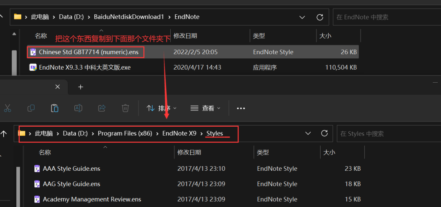The image size is (441, 207).
Task: Open the three-dot more options menu
Action: (x=241, y=108)
